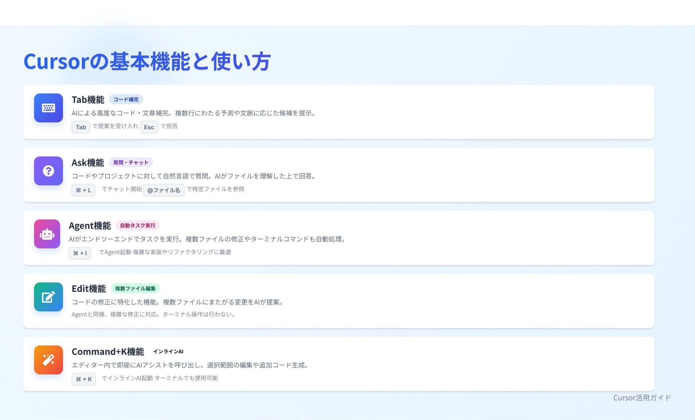Click the text エディター内で即座にAIアシストを呼び出し

coord(136,365)
